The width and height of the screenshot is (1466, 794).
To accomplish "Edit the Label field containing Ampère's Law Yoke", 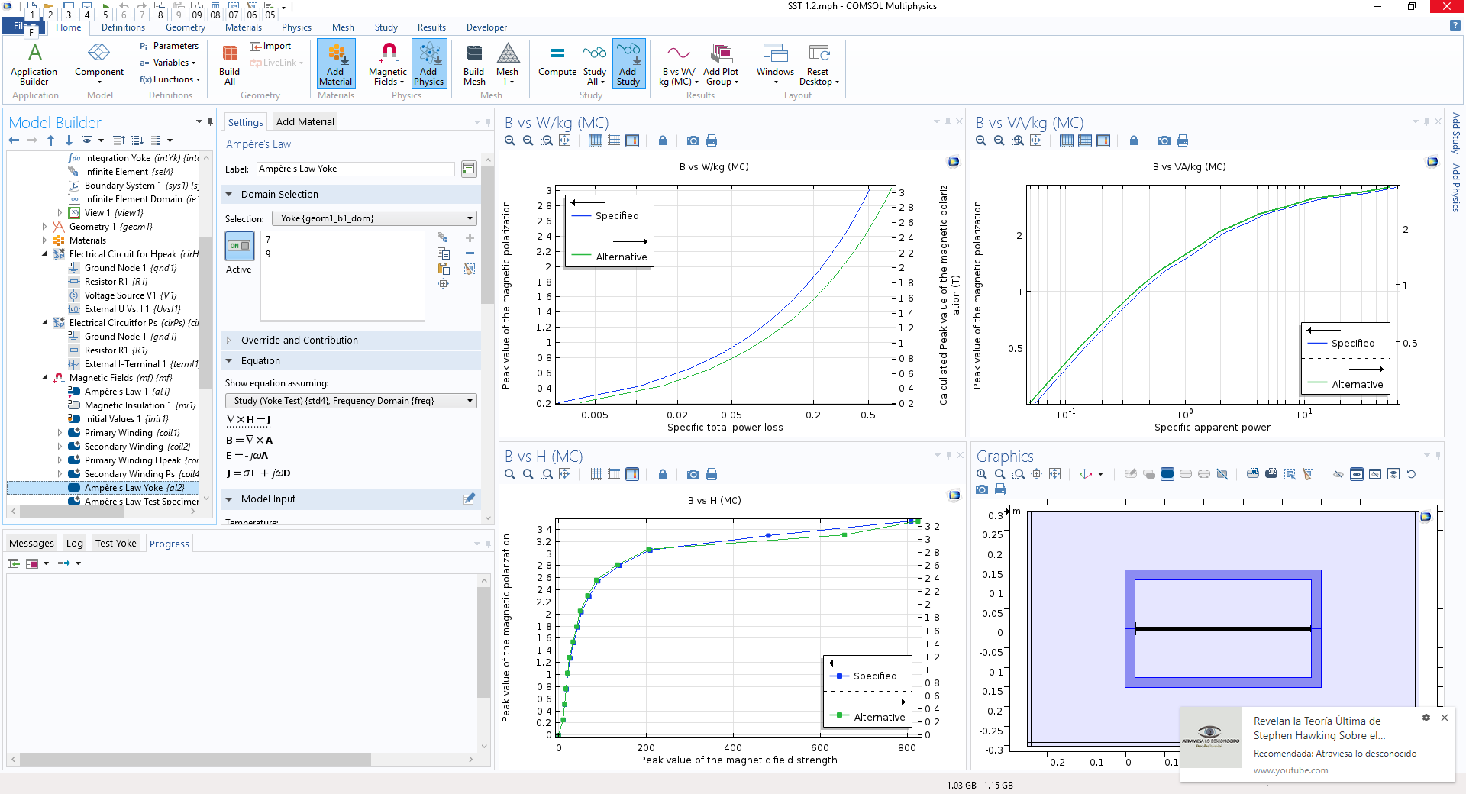I will point(355,169).
